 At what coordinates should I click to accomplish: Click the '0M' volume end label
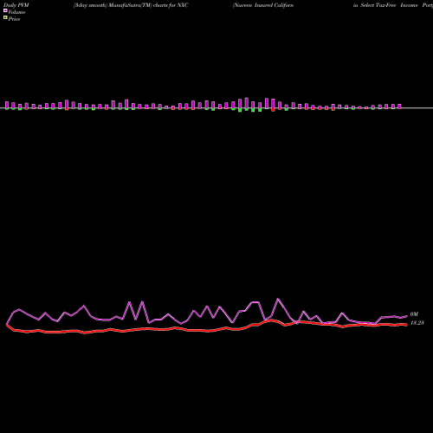pyautogui.click(x=414, y=314)
